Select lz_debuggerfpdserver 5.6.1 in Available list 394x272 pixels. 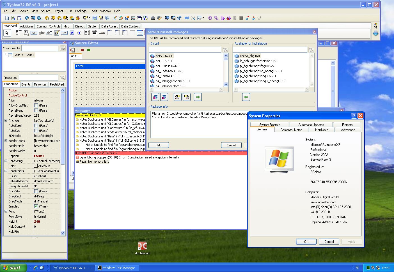259,61
